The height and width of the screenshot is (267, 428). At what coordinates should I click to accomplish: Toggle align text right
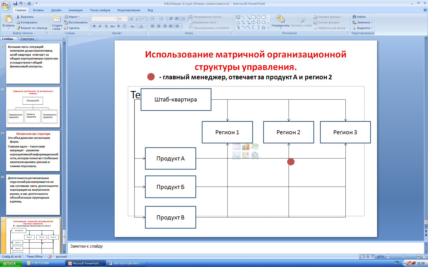(165, 26)
